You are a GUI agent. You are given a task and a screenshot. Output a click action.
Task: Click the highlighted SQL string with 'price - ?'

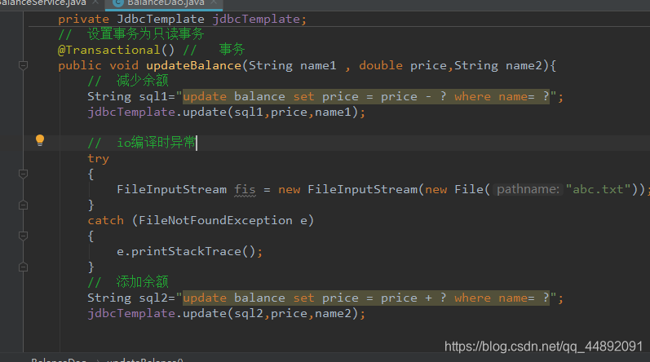point(366,96)
